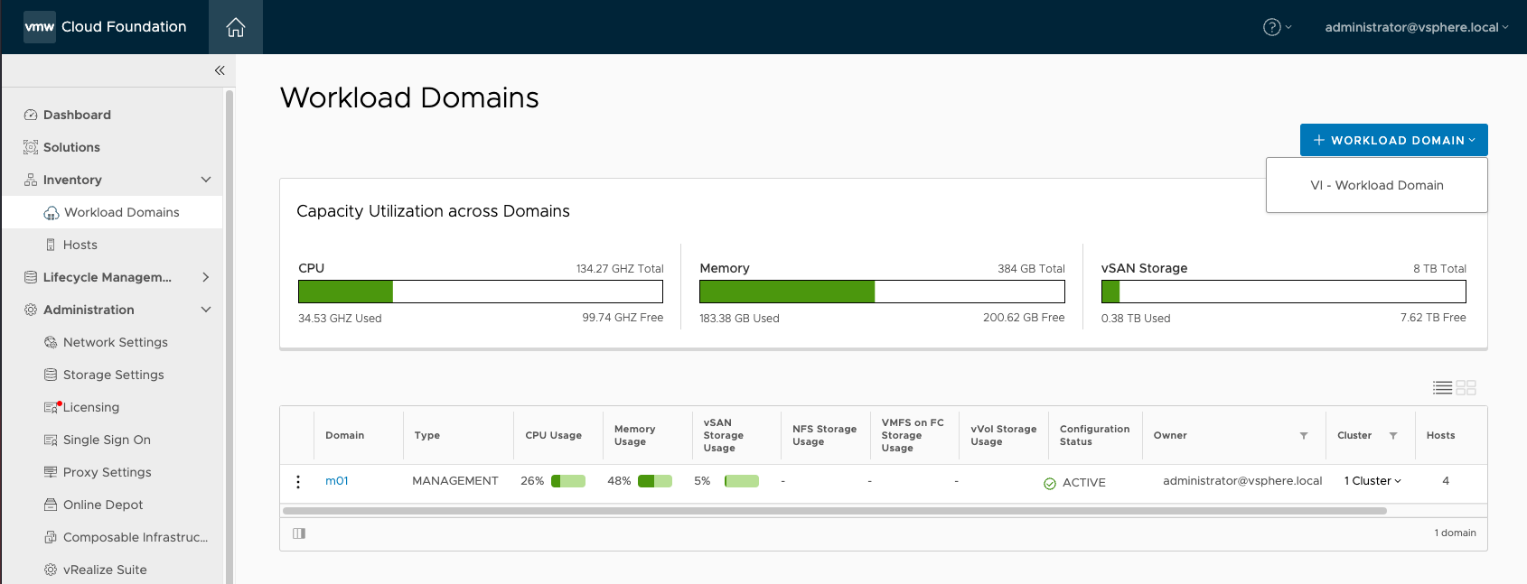Collapse the Administration section chevron
Screen dimensions: 1527x584
[x=206, y=310]
